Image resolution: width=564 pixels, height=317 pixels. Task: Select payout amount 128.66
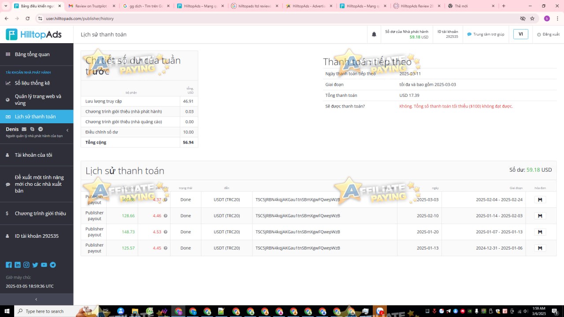[x=128, y=216]
